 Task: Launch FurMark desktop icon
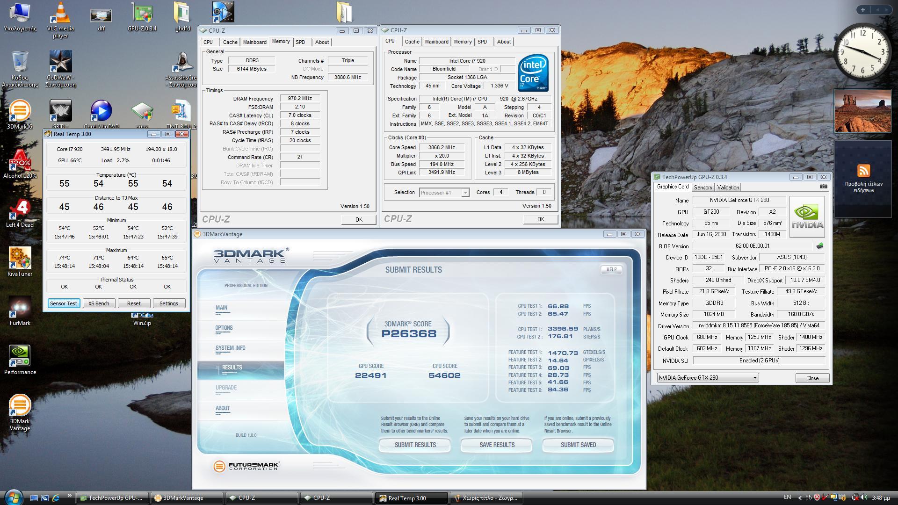pos(20,311)
